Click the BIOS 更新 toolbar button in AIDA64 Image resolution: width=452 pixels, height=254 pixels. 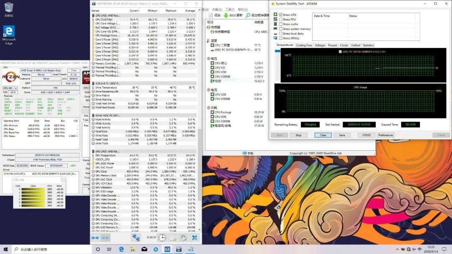[233, 15]
